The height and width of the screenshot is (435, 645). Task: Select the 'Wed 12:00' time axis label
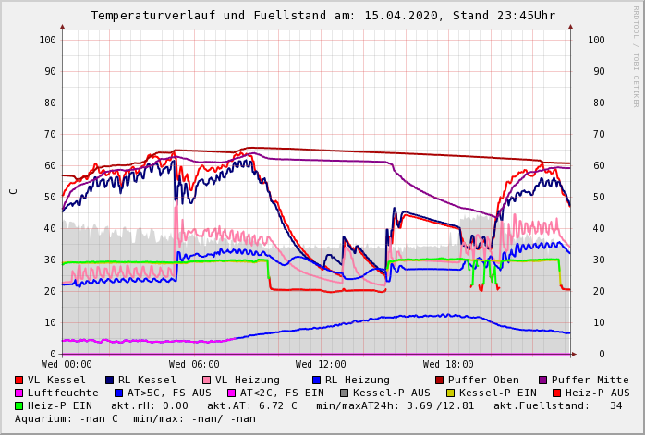(x=321, y=364)
